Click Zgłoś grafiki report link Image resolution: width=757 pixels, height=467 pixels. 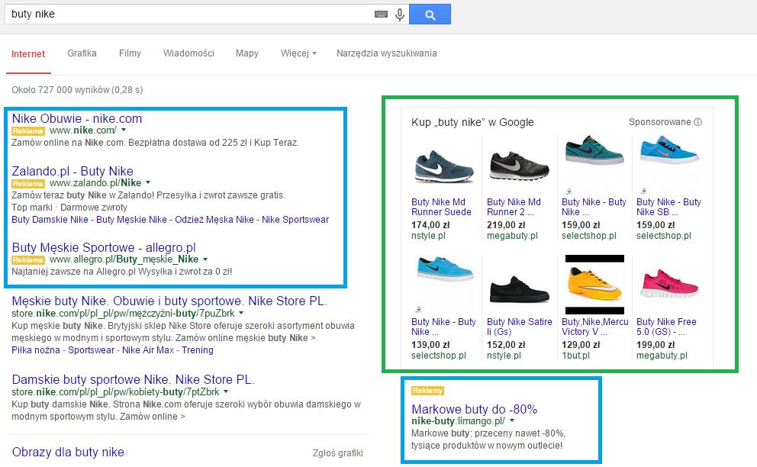pyautogui.click(x=337, y=453)
